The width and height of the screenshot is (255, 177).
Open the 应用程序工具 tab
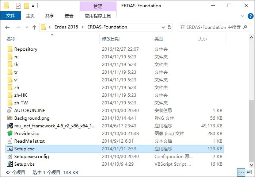click(x=98, y=16)
